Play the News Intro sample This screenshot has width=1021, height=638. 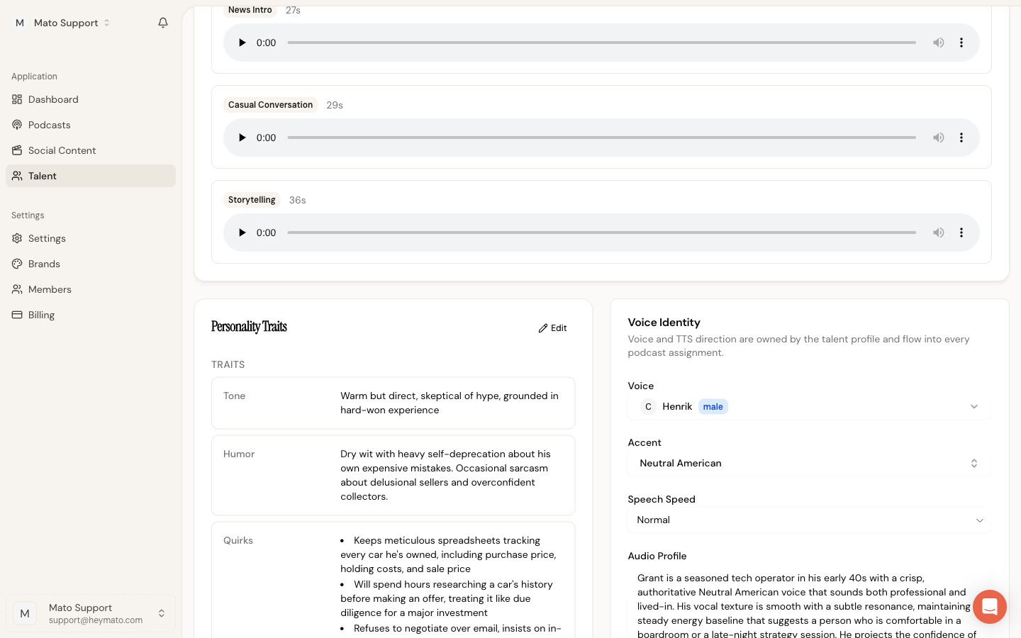click(x=242, y=43)
